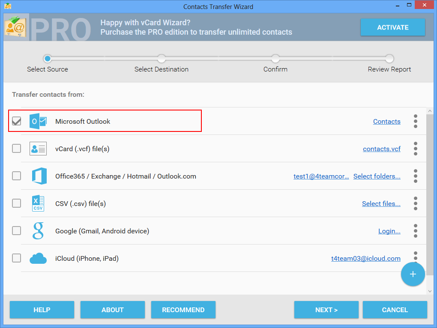Open more options for vCard row
This screenshot has width=437, height=328.
coord(416,149)
